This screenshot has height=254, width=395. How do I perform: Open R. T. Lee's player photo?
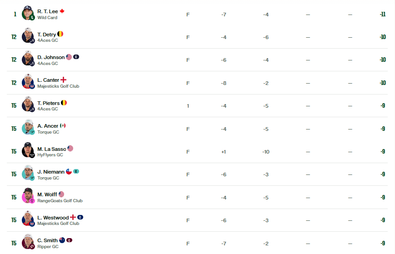(28, 13)
